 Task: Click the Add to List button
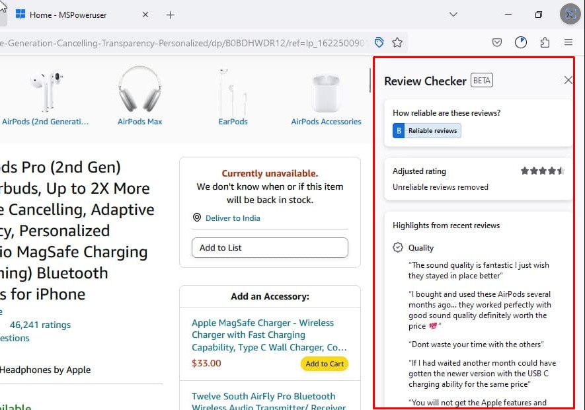point(270,248)
